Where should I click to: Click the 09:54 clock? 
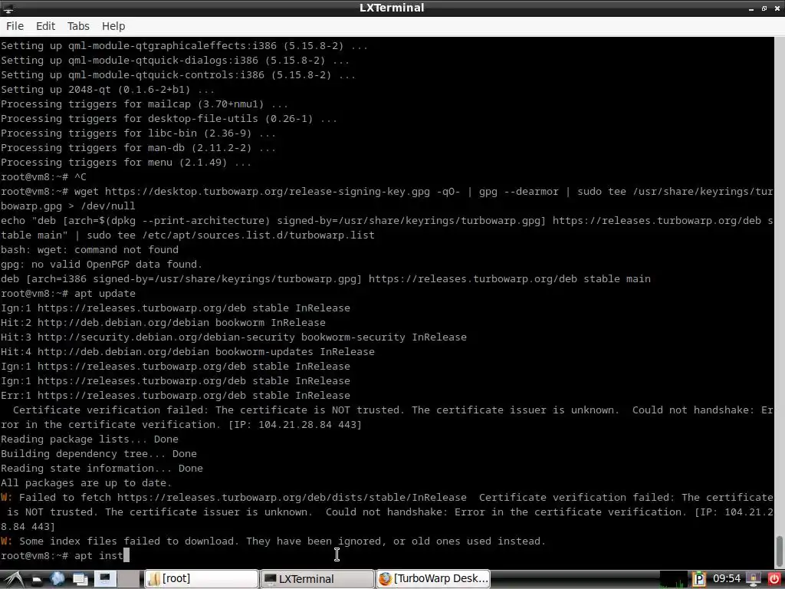point(727,579)
